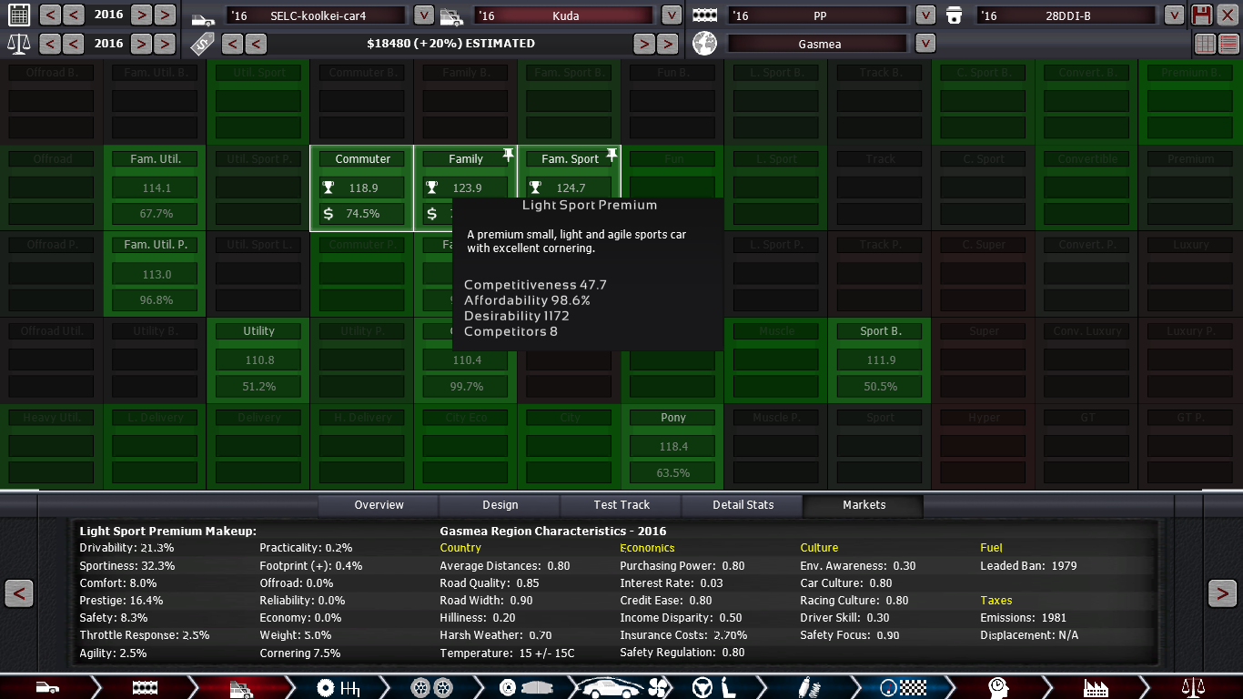Image resolution: width=1243 pixels, height=699 pixels.
Task: Expand the Gasmea region dropdown
Action: pos(925,44)
